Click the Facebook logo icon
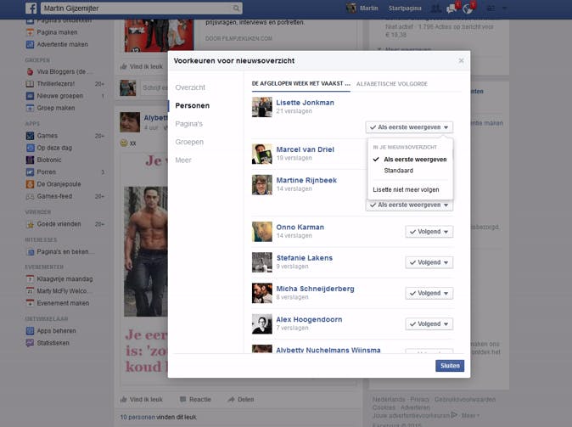 pos(31,8)
